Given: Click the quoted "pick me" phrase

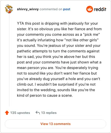Looking at the screenshot, I should pos(91,34).
